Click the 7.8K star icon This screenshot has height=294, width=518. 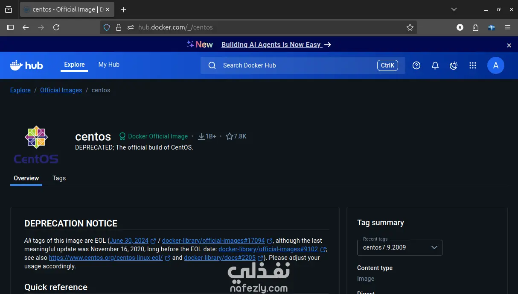[230, 136]
